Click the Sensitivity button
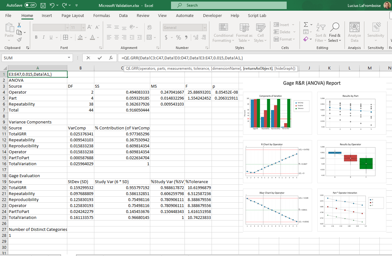Viewport: 392px width, 256px height. [376, 32]
